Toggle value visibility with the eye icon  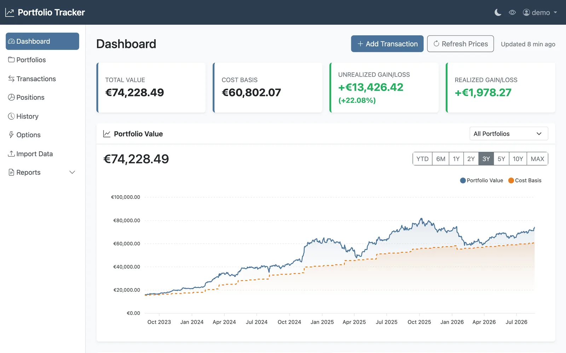[512, 13]
